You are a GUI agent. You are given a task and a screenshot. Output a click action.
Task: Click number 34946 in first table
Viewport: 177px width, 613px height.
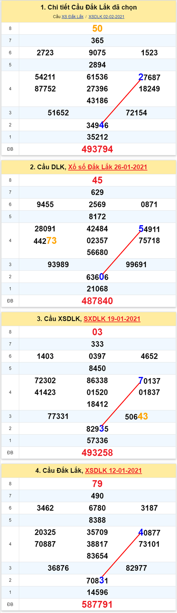[97, 125]
